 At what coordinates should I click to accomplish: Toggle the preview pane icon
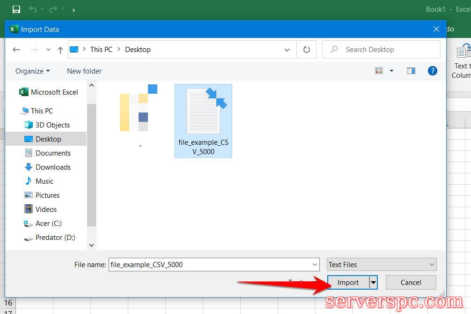point(411,71)
